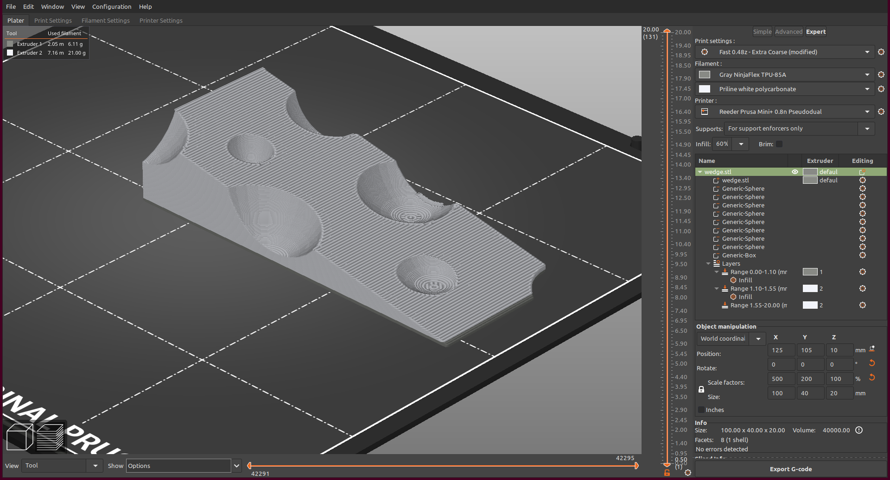Click editing icon on wedge.stl top row
Screen dimensions: 890x480
[x=863, y=172]
